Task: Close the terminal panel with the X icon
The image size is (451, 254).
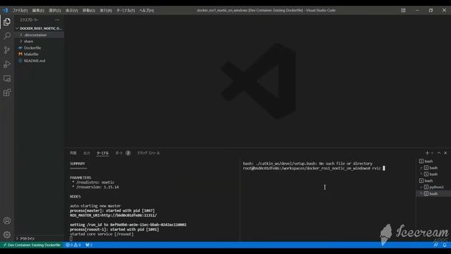Action: coord(445,153)
